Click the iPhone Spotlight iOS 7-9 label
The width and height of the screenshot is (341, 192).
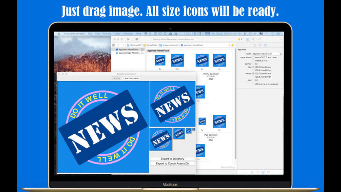(x=211, y=76)
